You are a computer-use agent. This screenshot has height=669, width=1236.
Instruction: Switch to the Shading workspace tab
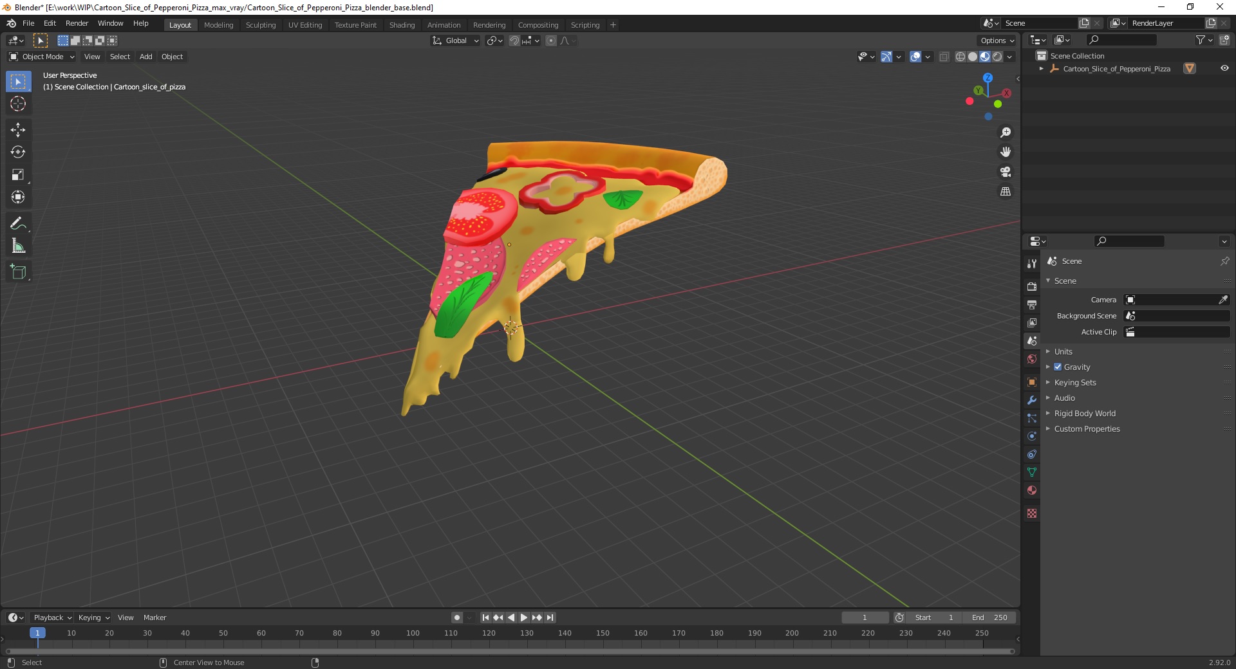[402, 25]
